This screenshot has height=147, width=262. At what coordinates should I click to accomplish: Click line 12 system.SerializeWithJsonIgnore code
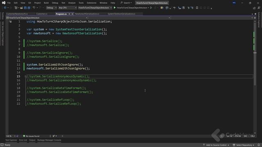point(54,65)
